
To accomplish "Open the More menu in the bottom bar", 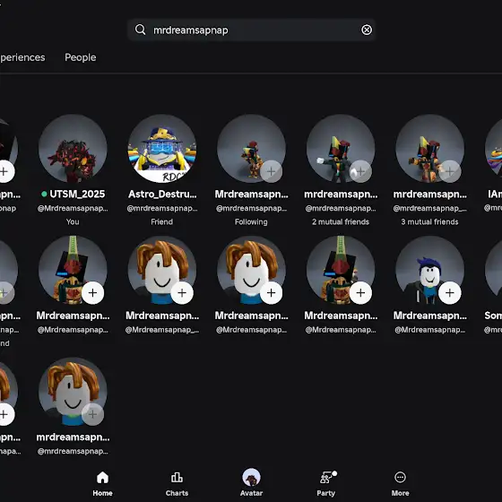I will click(400, 484).
